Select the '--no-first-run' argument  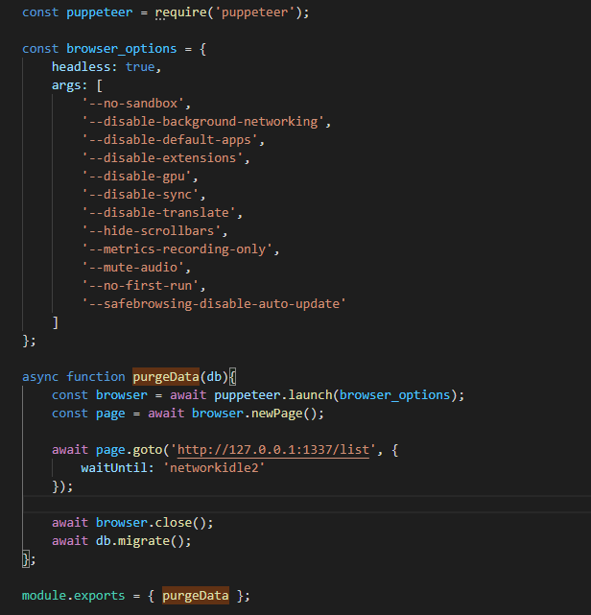140,286
